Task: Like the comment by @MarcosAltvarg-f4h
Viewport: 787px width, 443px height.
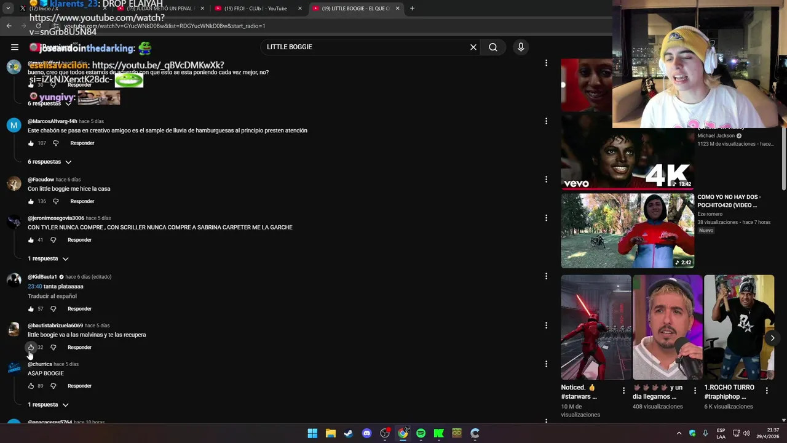Action: [x=31, y=143]
